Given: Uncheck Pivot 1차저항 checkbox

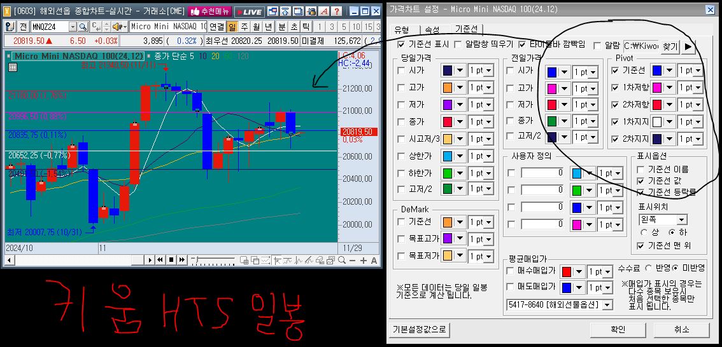Looking at the screenshot, I should pyautogui.click(x=614, y=87).
